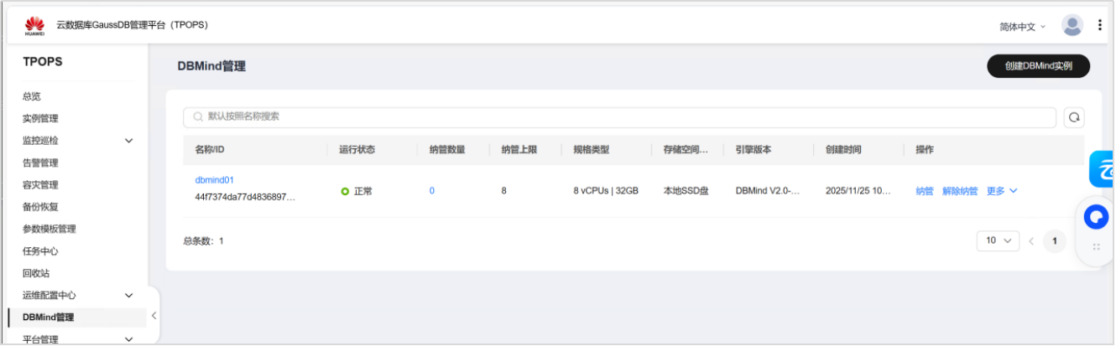The height and width of the screenshot is (346, 1116).
Task: Open the 更多 actions dropdown for dbmind01
Action: (x=1002, y=191)
